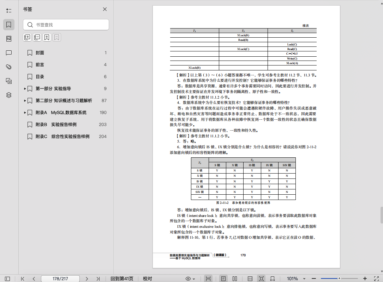Image resolution: width=383 pixels, height=282 pixels.
Task: Choose fit-width zoom icon
Action: point(273,278)
